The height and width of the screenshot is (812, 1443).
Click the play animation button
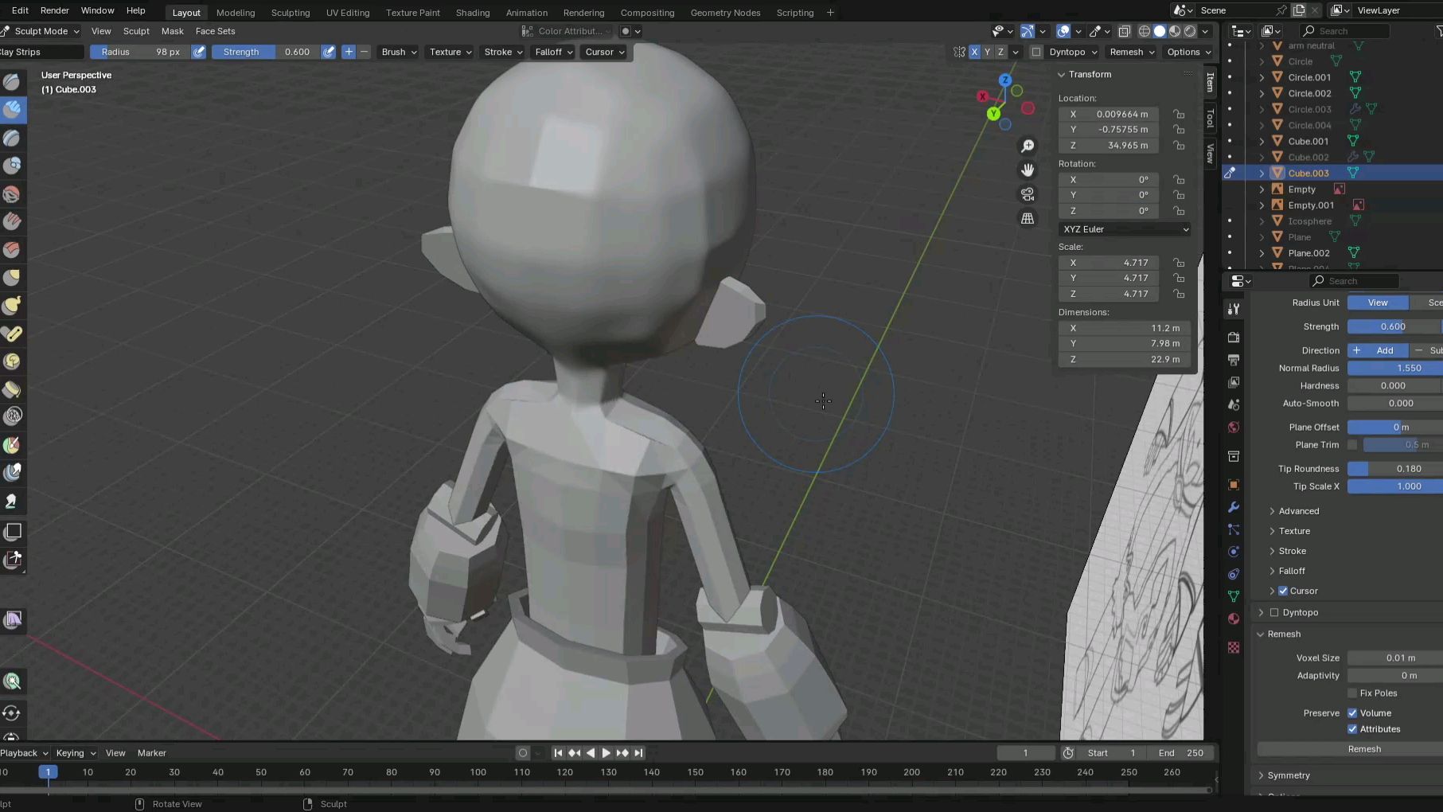tap(606, 753)
